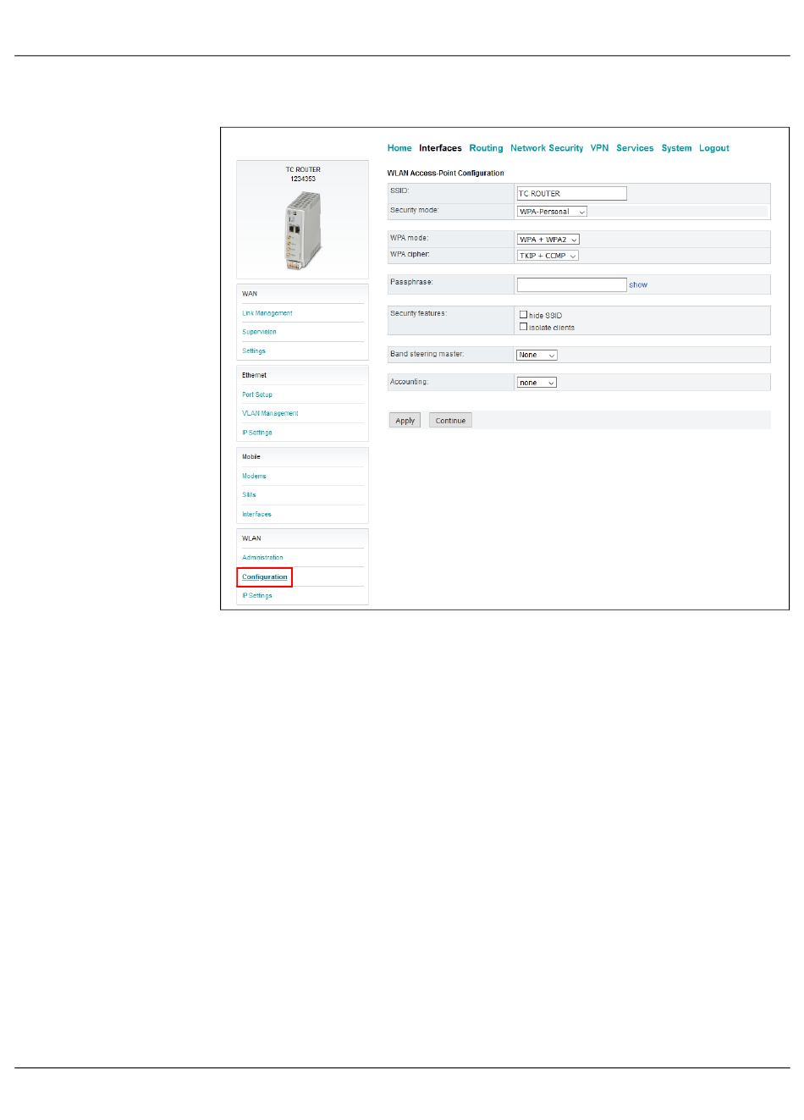Open VLAN Management in sidebar
This screenshot has height=1120, width=804.
(x=270, y=414)
